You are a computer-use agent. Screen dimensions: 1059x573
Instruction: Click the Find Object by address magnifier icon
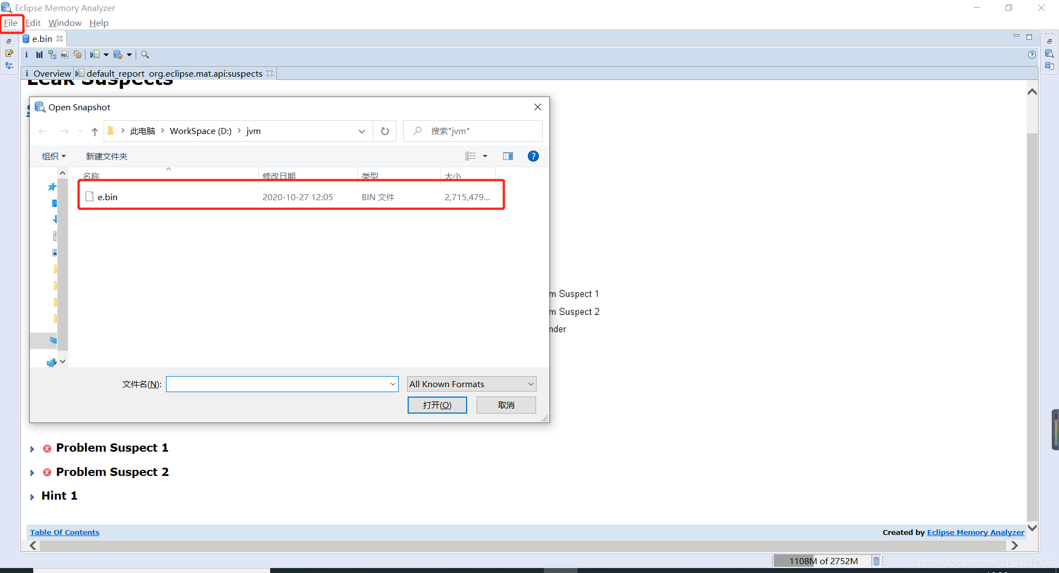pyautogui.click(x=145, y=55)
